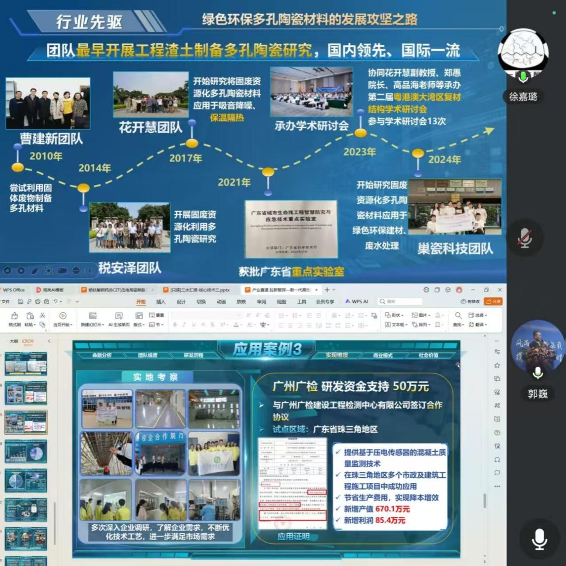The image size is (566, 566).
Task: Click the Find magnifier icon in the ribbon
Action: coord(458,315)
